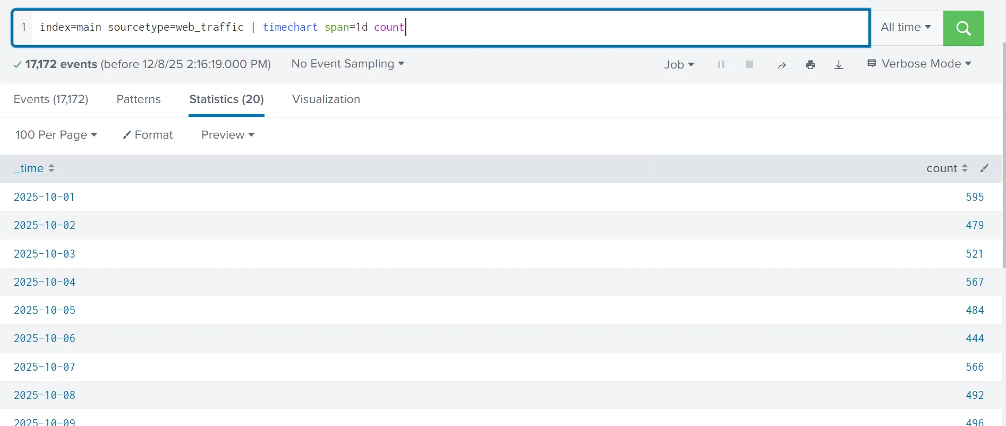Click count value 444
The width and height of the screenshot is (1006, 426).
975,338
